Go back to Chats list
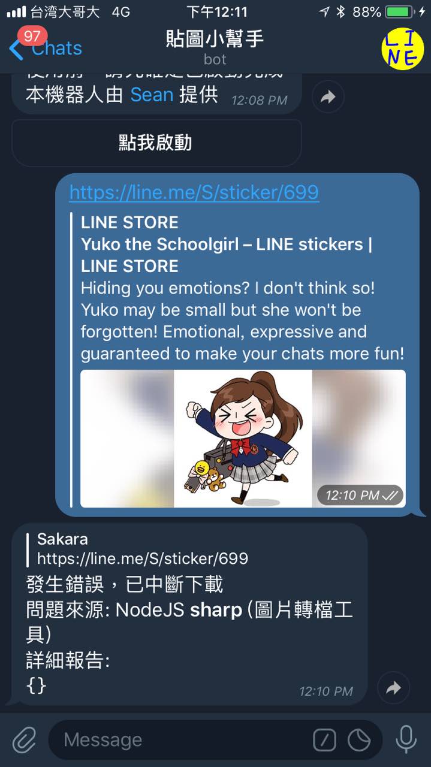The height and width of the screenshot is (767, 431). tap(56, 49)
